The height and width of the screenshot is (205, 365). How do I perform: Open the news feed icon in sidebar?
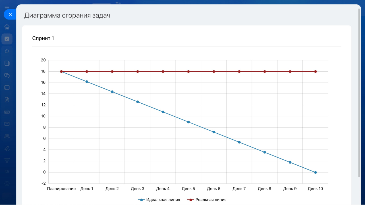(7, 63)
